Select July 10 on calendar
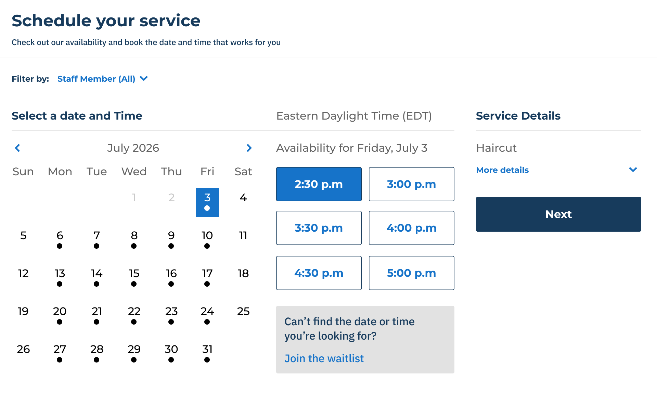Viewport: 657px width, 410px height. point(207,239)
